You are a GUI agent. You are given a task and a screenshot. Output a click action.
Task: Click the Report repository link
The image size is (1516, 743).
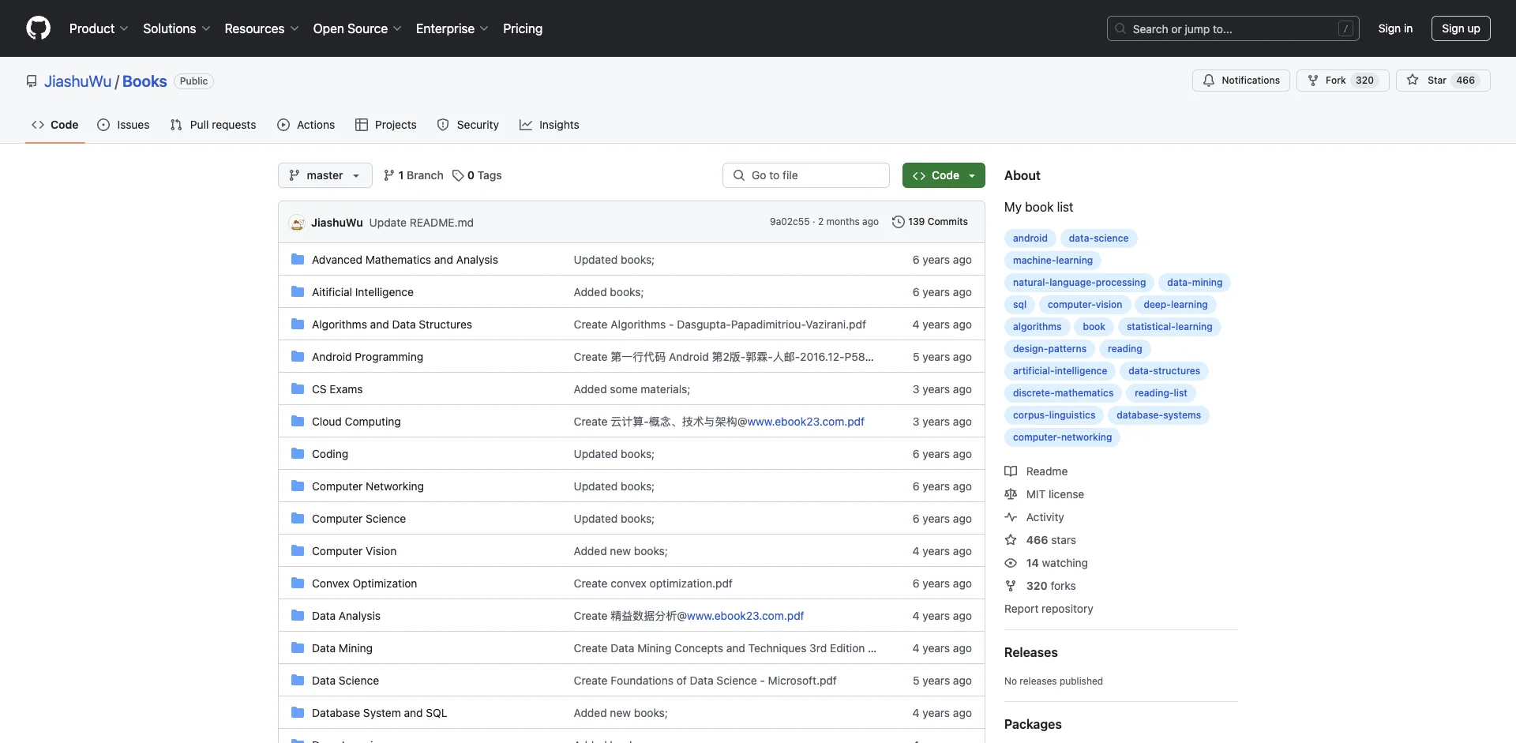pyautogui.click(x=1049, y=609)
